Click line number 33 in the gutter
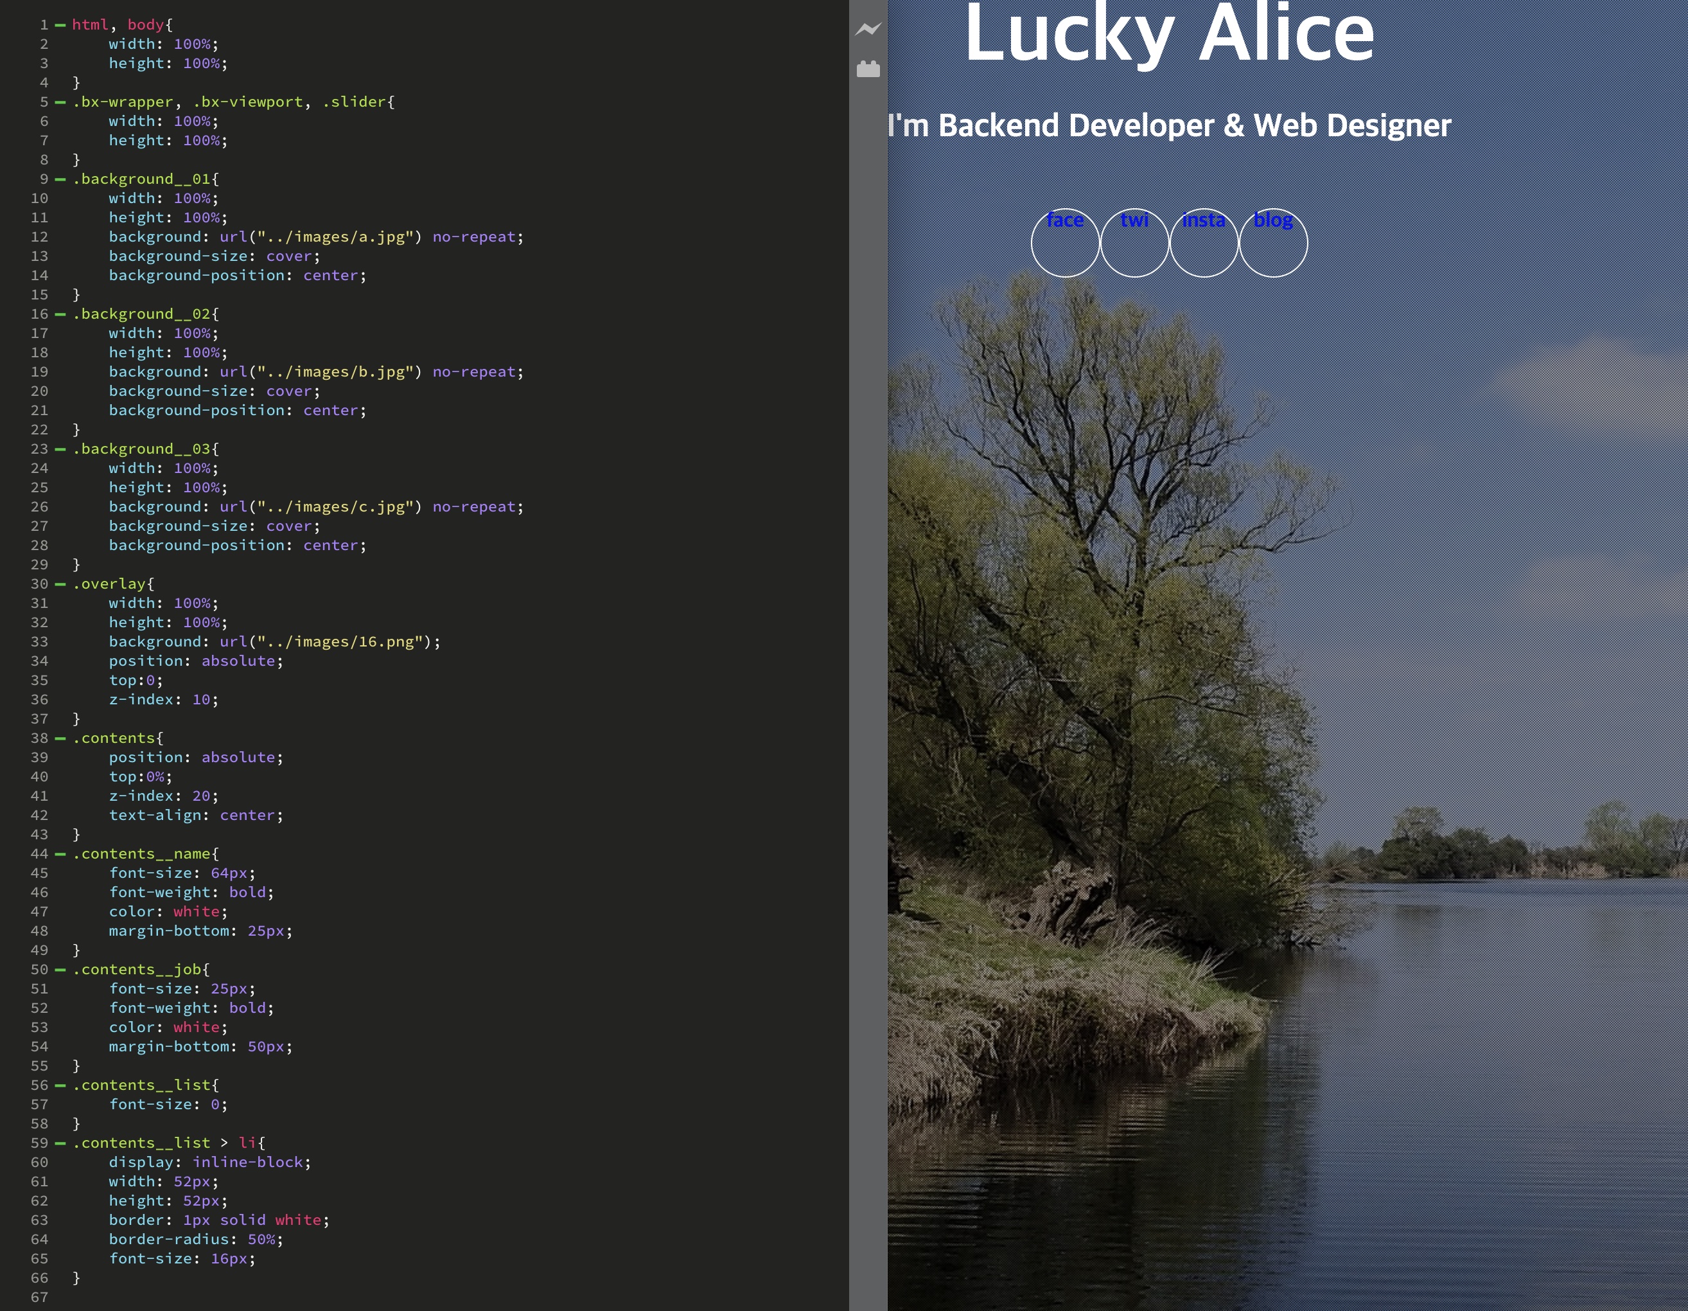 pyautogui.click(x=39, y=642)
